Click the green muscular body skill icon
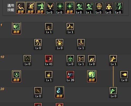 tap(70, 60)
